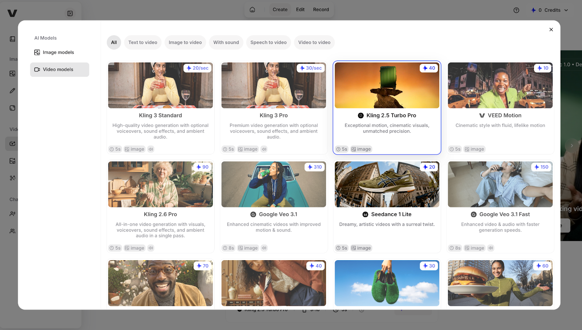
Task: Click the VEED logo in top left
Action: [12, 13]
